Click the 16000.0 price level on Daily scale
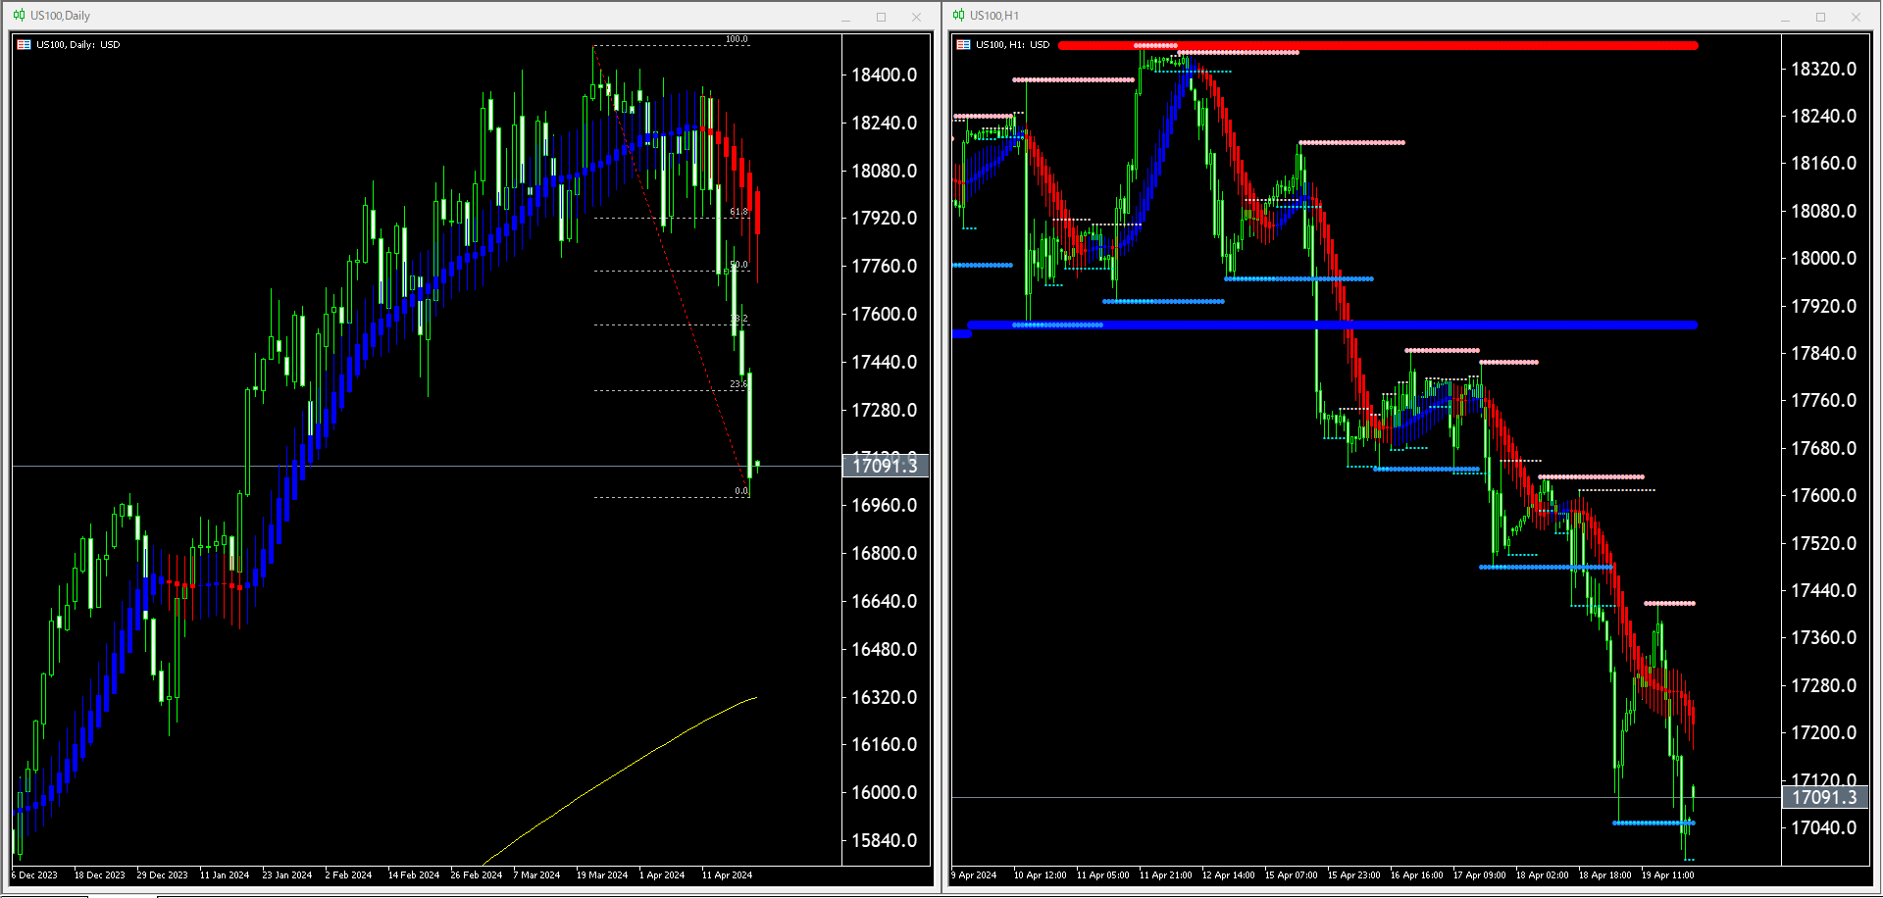The height and width of the screenshot is (898, 1883). (885, 792)
